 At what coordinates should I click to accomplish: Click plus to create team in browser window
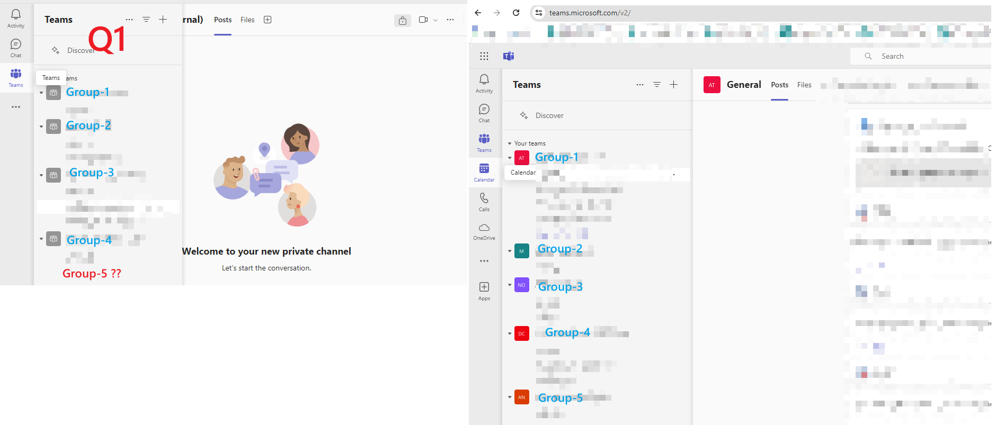click(674, 85)
